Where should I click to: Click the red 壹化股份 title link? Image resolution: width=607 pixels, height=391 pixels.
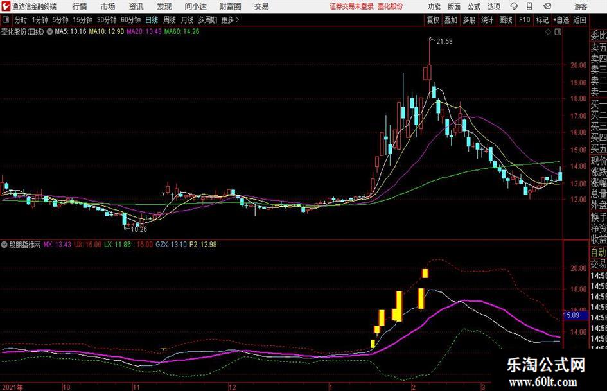(x=391, y=6)
